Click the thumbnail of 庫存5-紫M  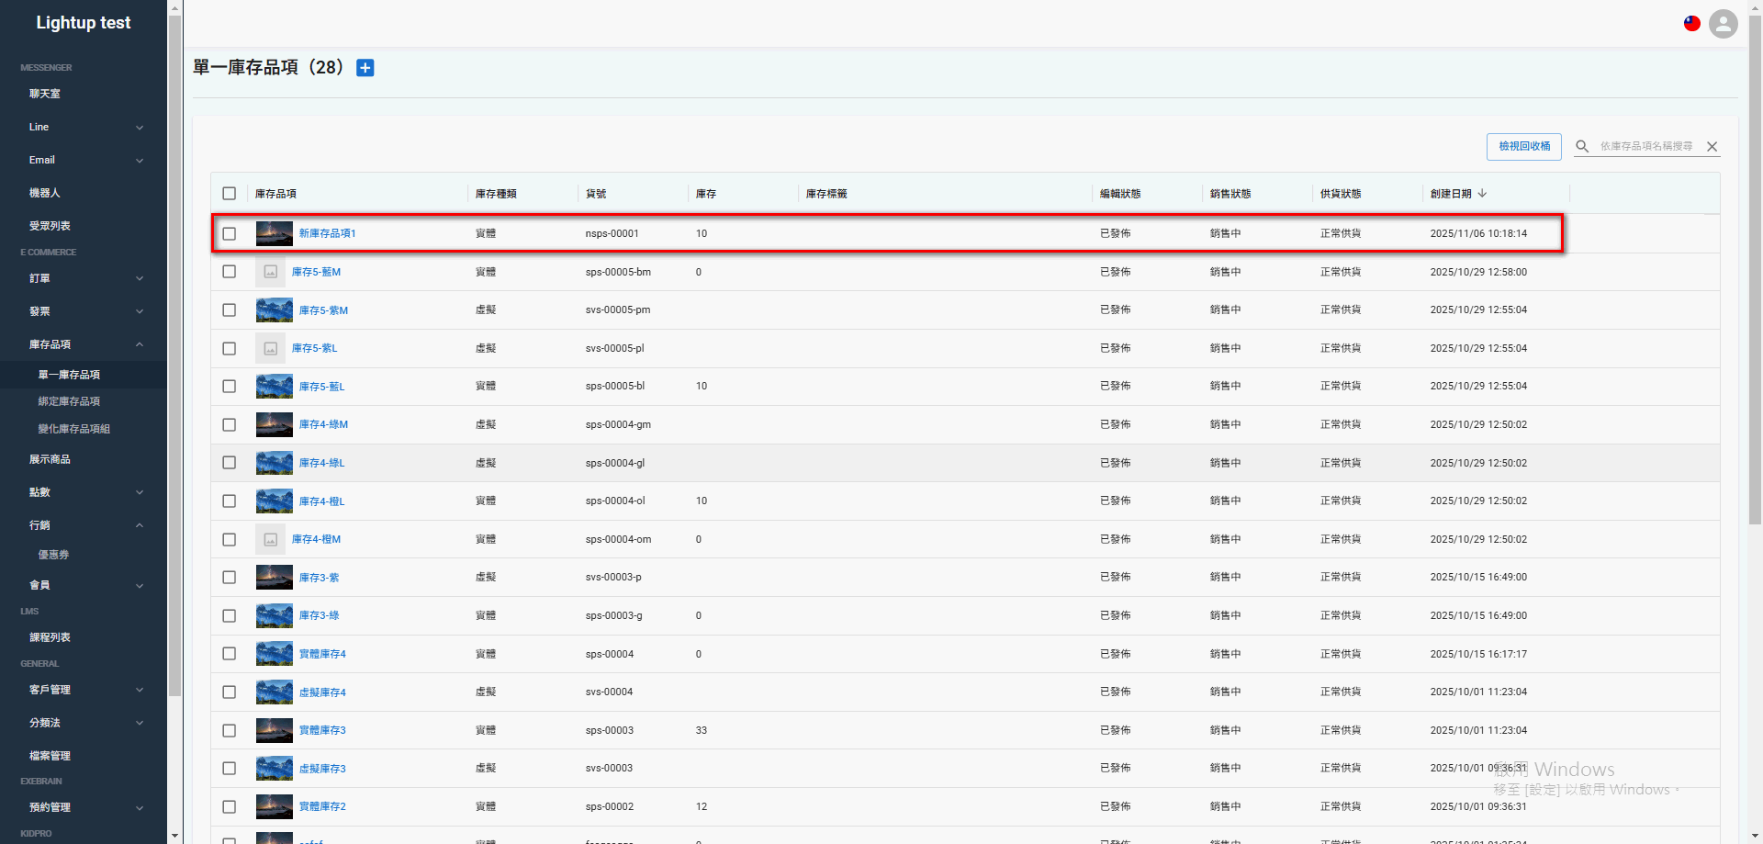point(275,310)
